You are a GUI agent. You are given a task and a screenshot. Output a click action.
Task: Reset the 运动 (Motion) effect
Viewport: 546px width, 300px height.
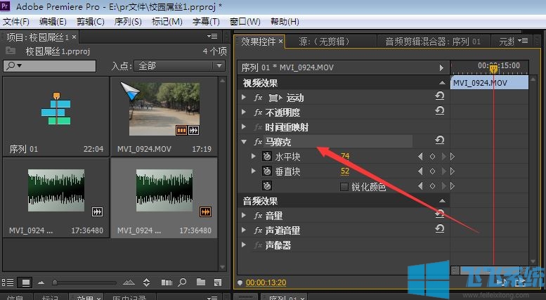pos(440,97)
